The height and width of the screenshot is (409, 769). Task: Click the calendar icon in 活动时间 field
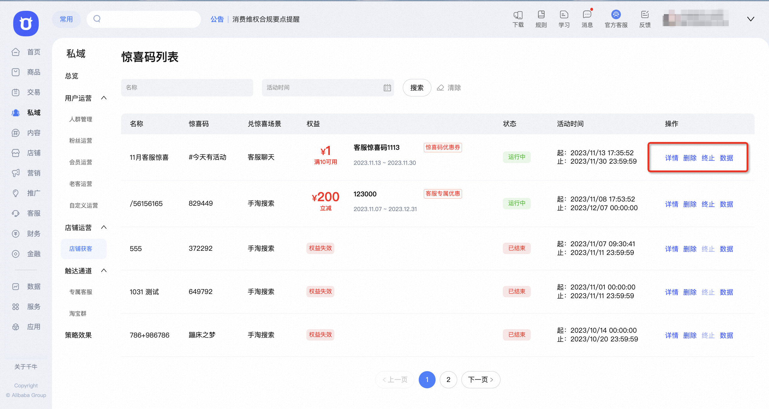pos(387,88)
